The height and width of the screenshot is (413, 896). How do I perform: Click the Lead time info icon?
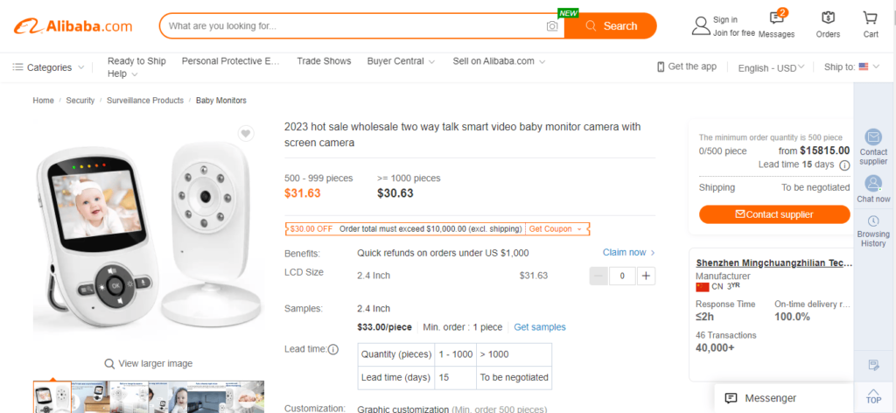coord(333,349)
